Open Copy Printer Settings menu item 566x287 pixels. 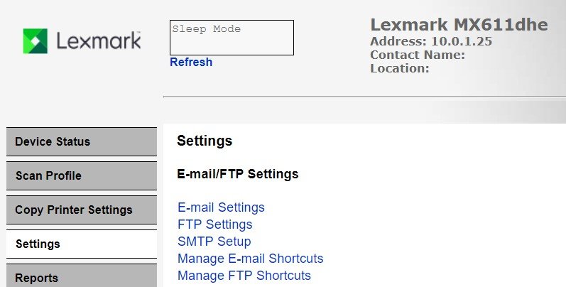pos(81,210)
